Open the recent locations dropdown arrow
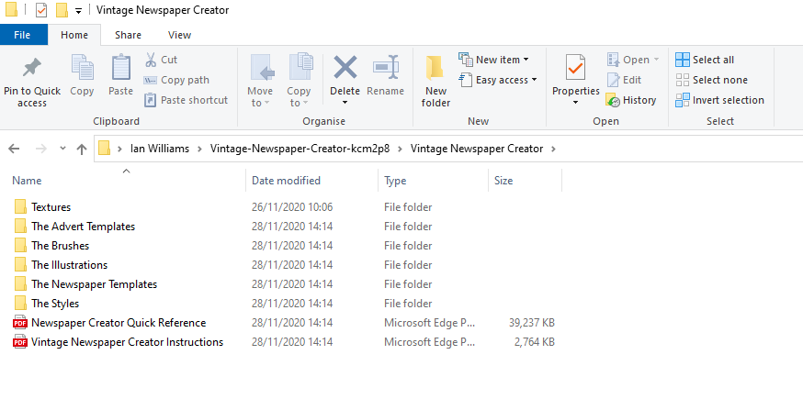This screenshot has height=410, width=803. click(x=62, y=149)
